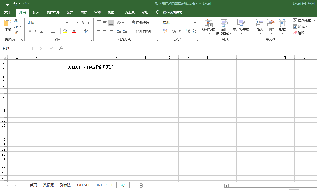Switch to the 数据 ribbon tab
Image resolution: width=317 pixels, height=190 pixels.
84,12
